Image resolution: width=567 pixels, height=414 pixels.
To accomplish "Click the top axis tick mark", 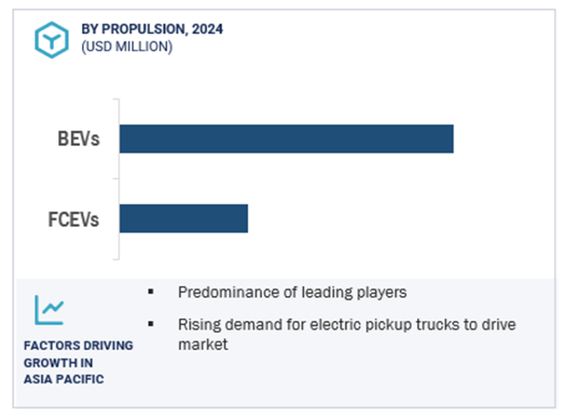I will pyautogui.click(x=116, y=99).
